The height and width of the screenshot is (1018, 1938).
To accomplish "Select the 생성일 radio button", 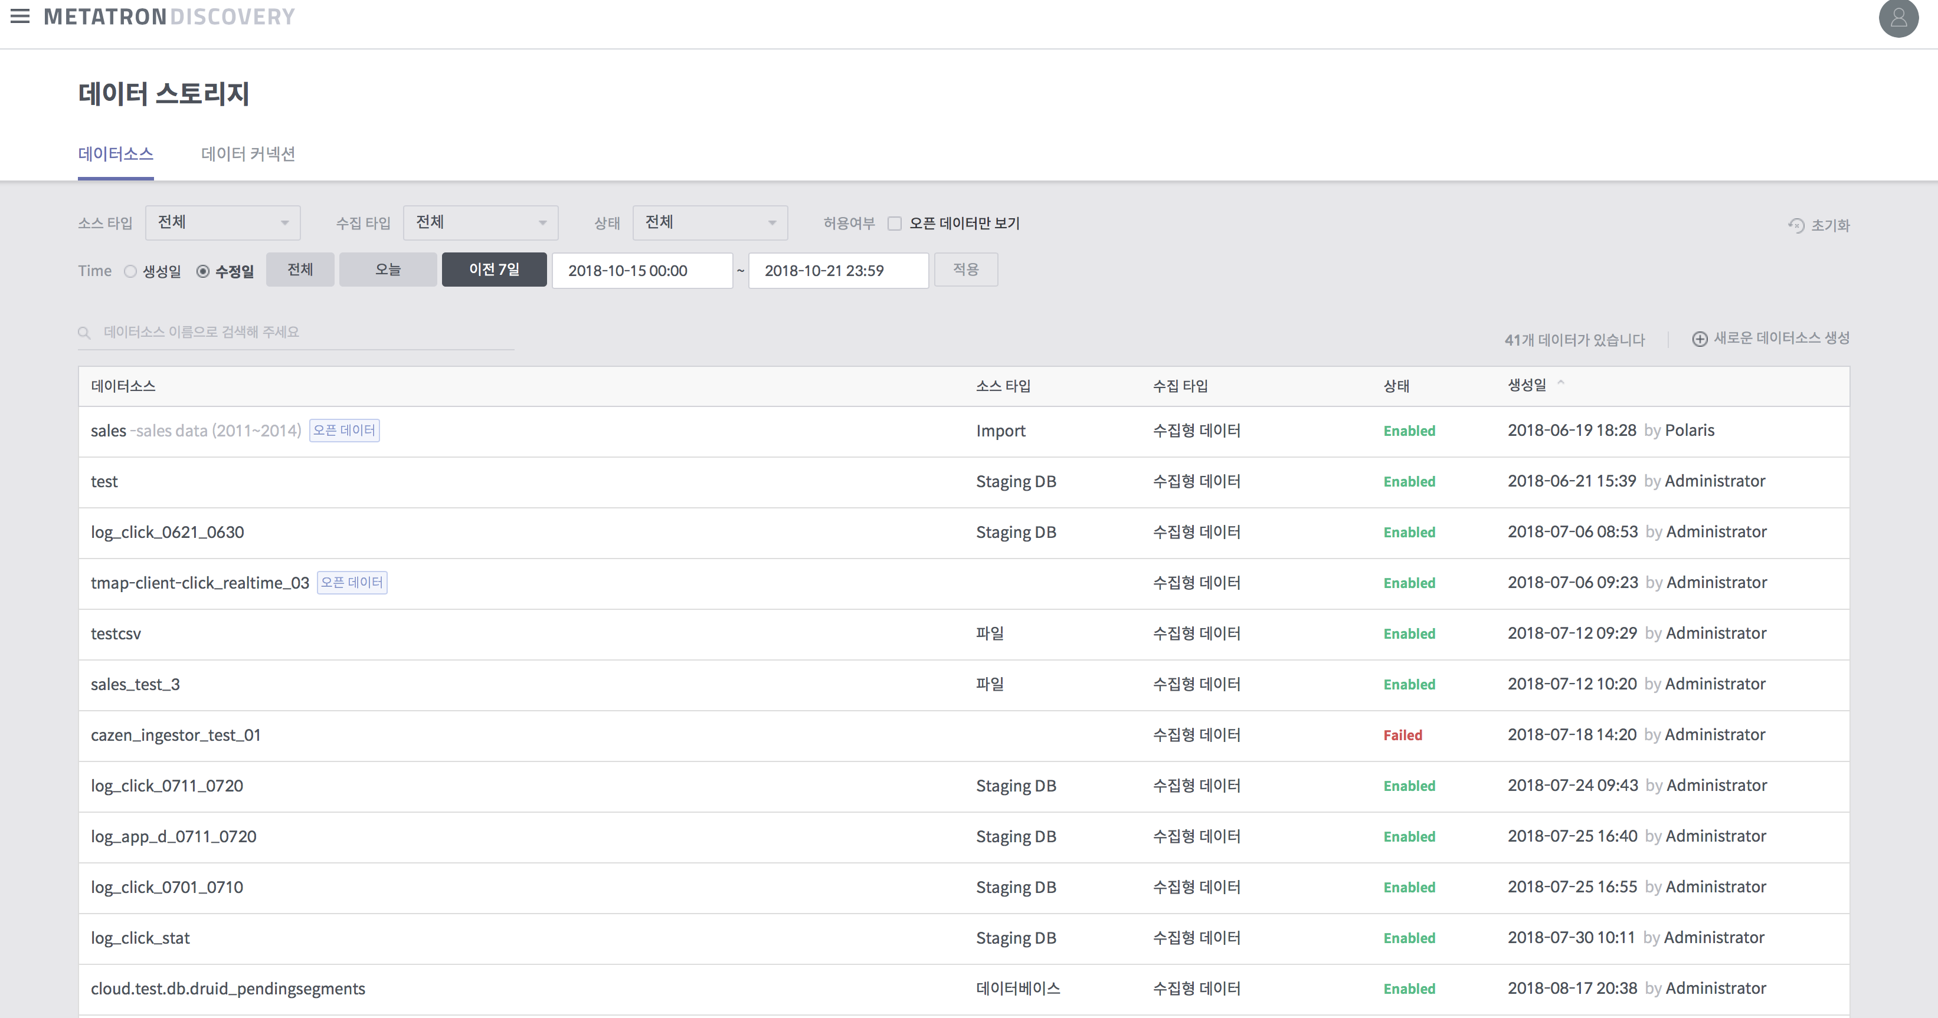I will point(131,271).
